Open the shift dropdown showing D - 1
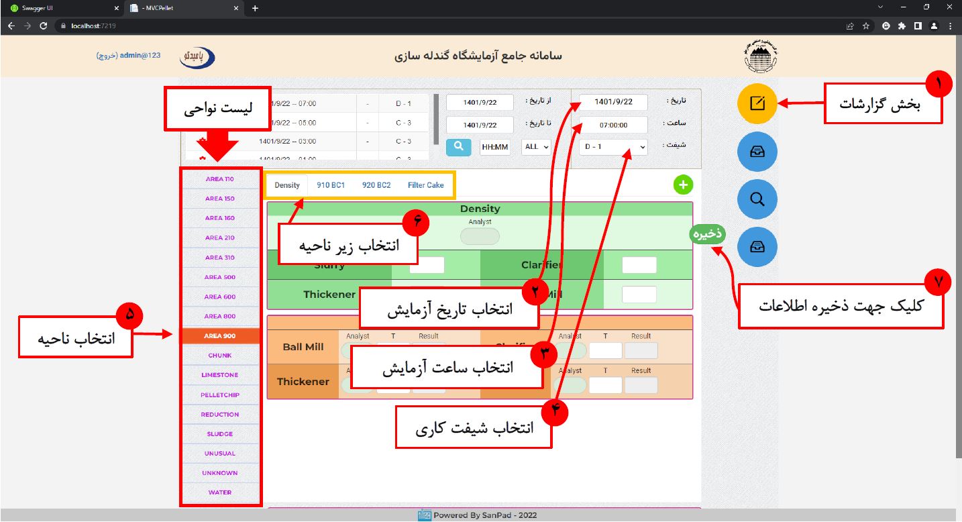The height and width of the screenshot is (522, 962). (x=614, y=147)
